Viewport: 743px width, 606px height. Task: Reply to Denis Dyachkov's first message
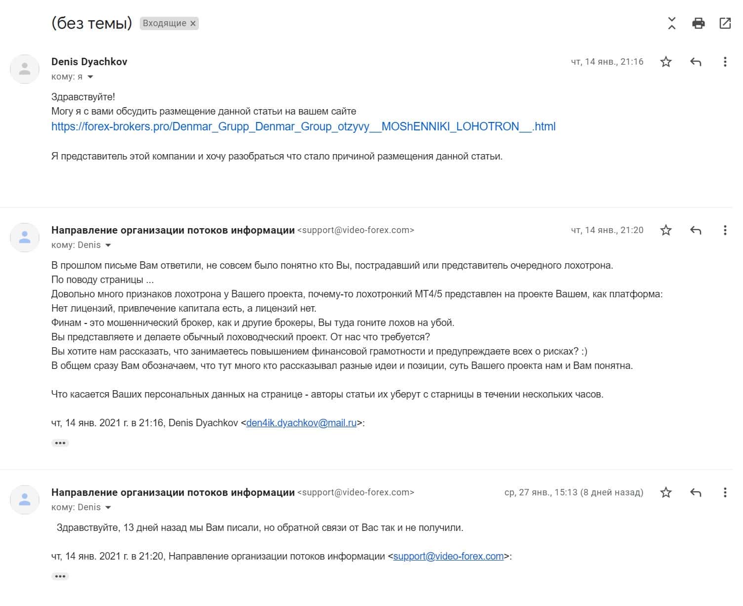click(696, 62)
